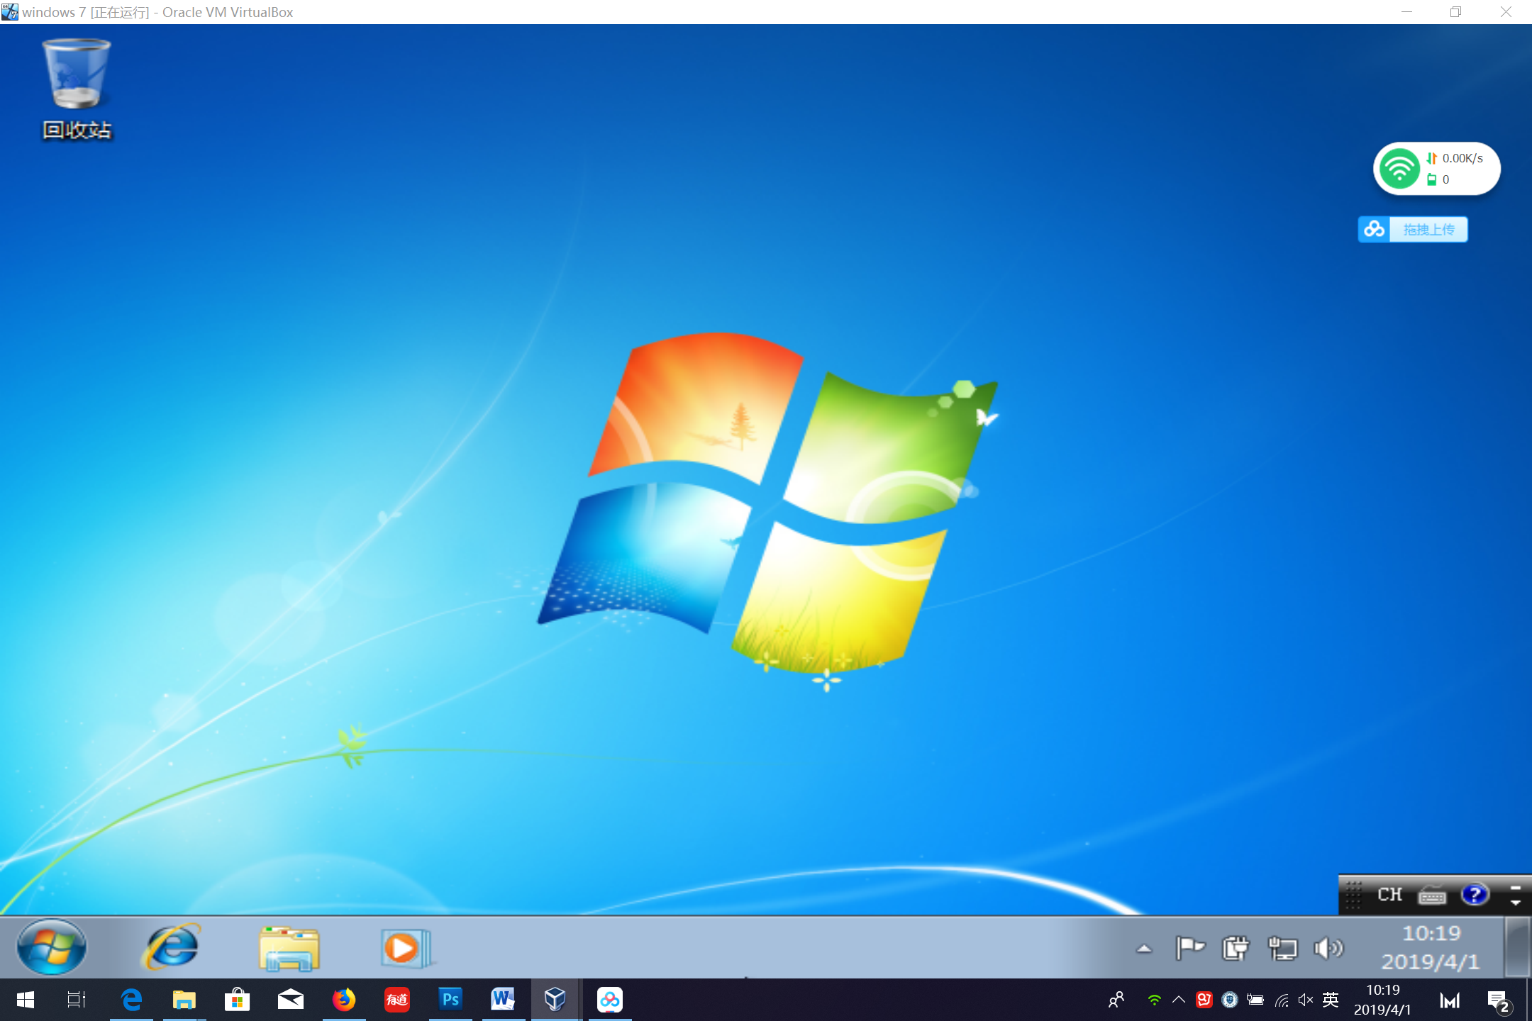Launch Internet Explorer from Windows 7 taskbar
Viewport: 1532px width, 1021px height.
[171, 947]
